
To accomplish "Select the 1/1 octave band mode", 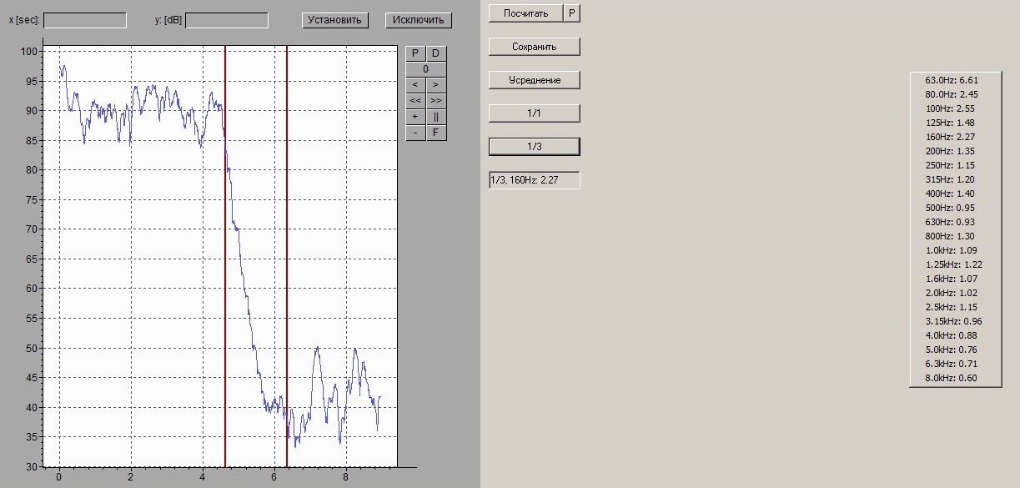I will [534, 113].
